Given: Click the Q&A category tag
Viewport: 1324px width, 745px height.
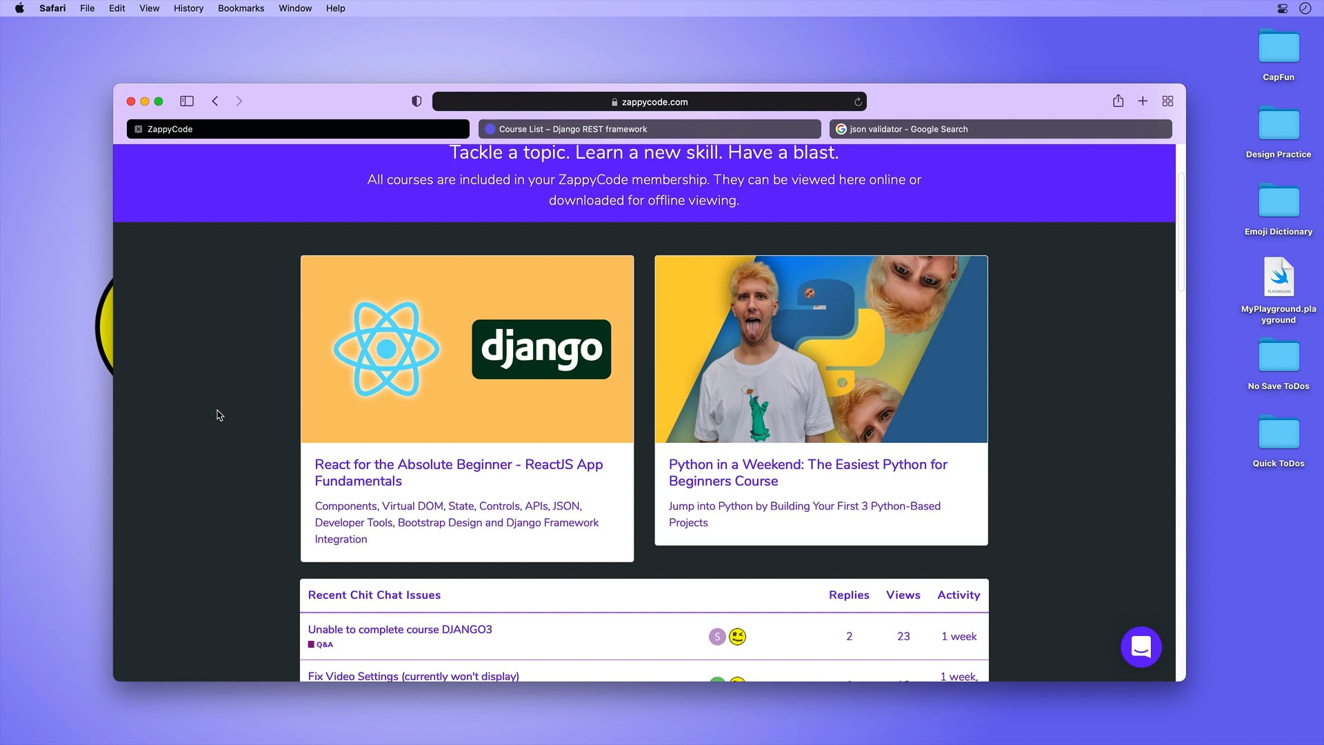Looking at the screenshot, I should point(321,644).
